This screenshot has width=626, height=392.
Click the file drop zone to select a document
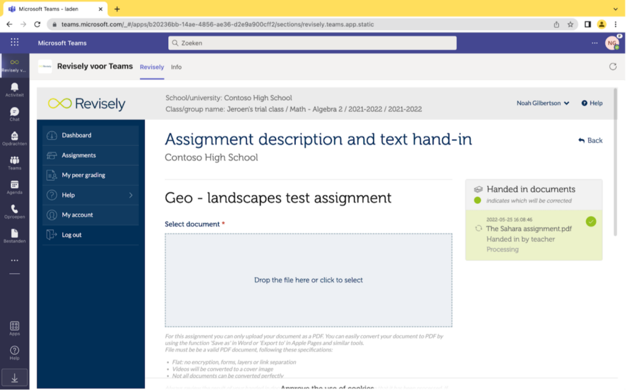pos(309,279)
